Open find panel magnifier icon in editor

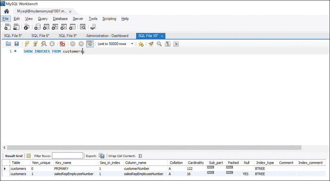tap(159, 44)
